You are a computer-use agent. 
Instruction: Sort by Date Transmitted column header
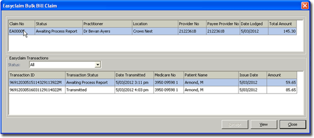pos(134,75)
